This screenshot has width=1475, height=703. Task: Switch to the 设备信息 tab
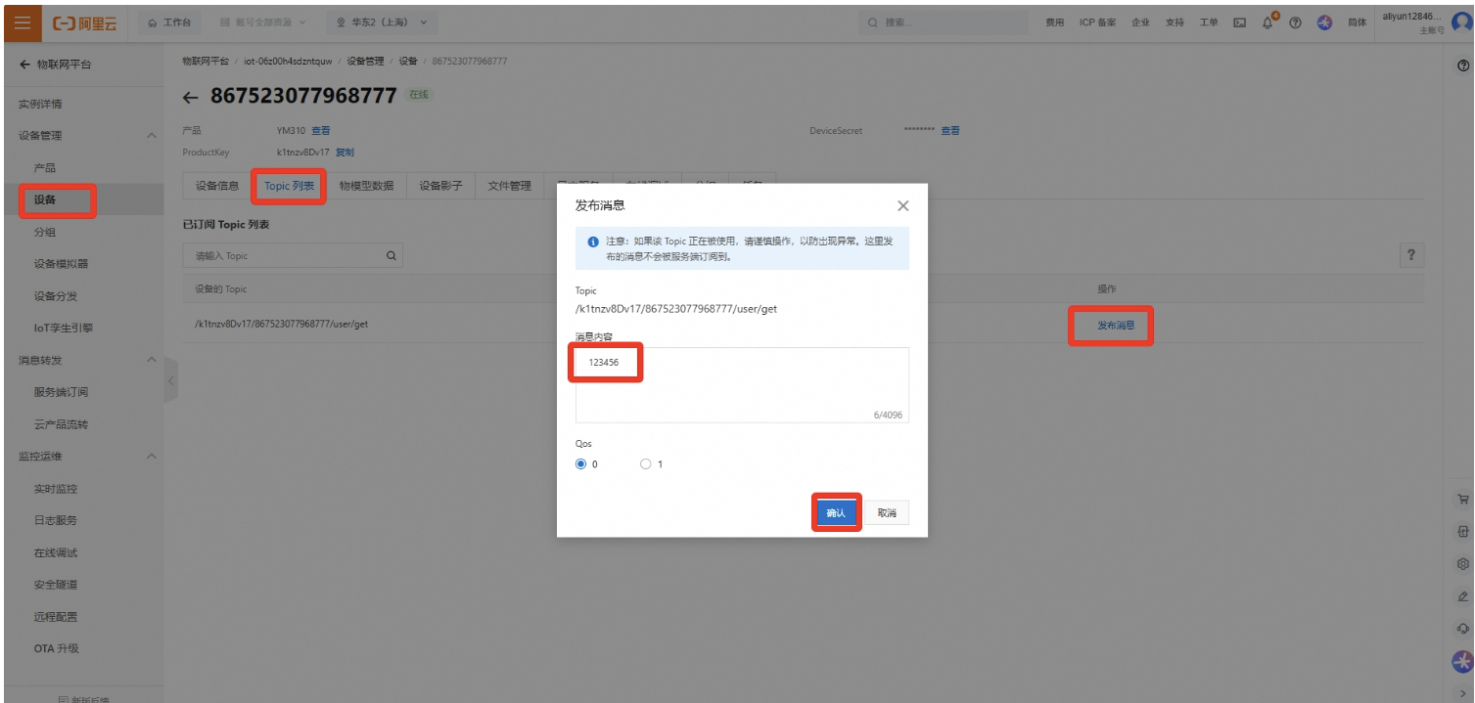tap(216, 186)
